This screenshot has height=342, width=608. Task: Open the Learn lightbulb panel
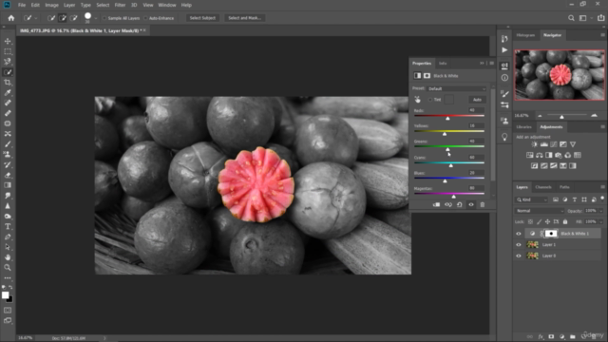coord(504,137)
